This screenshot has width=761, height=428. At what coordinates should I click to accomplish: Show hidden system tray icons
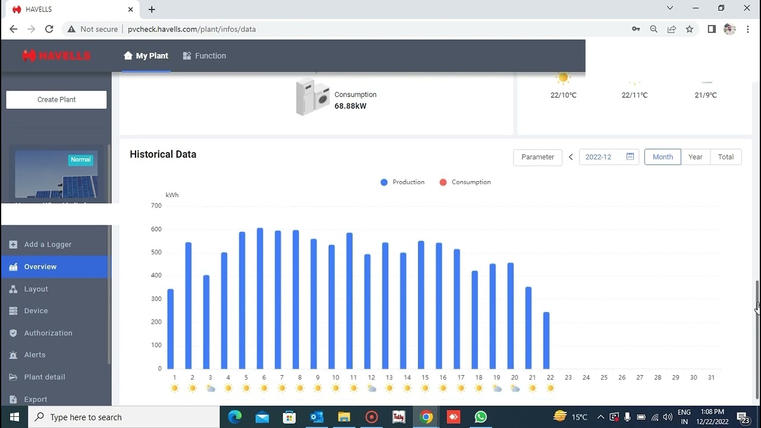(x=600, y=417)
